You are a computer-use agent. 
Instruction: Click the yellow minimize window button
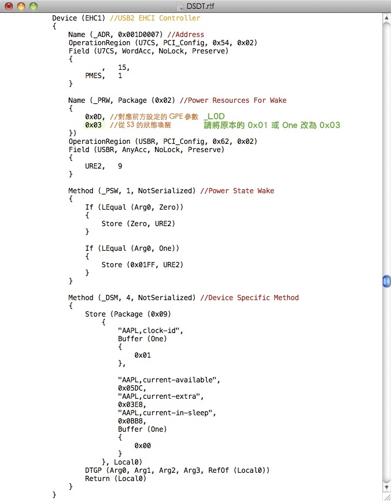pyautogui.click(x=21, y=6)
